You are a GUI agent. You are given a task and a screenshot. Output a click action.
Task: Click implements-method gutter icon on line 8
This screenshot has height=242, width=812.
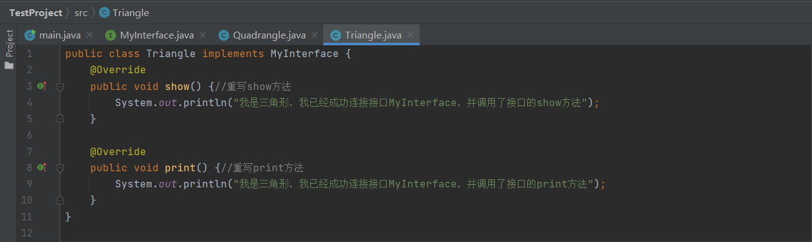[42, 168]
